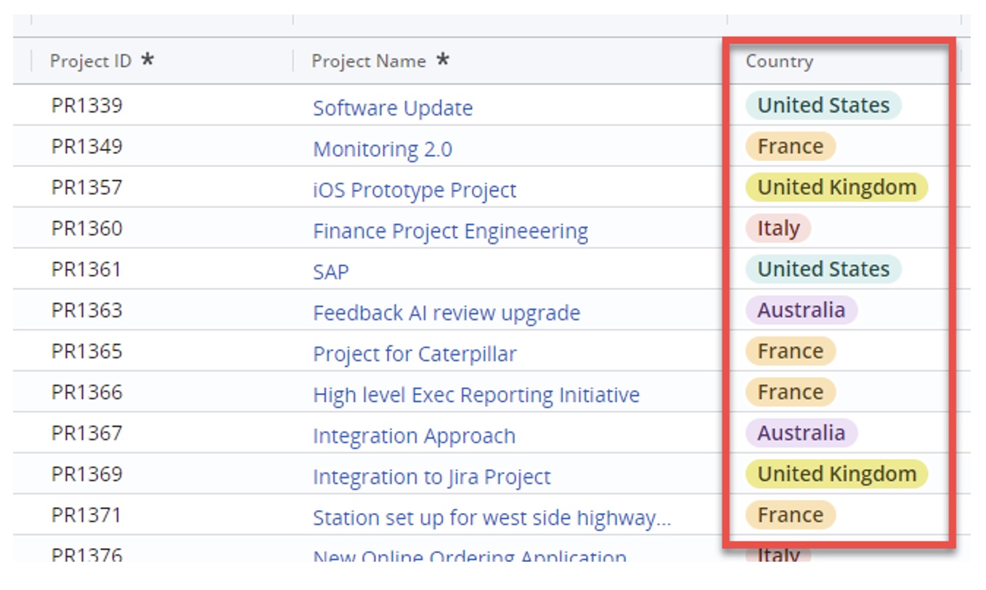
Task: Sort by the Project Name column header
Action: pos(368,61)
